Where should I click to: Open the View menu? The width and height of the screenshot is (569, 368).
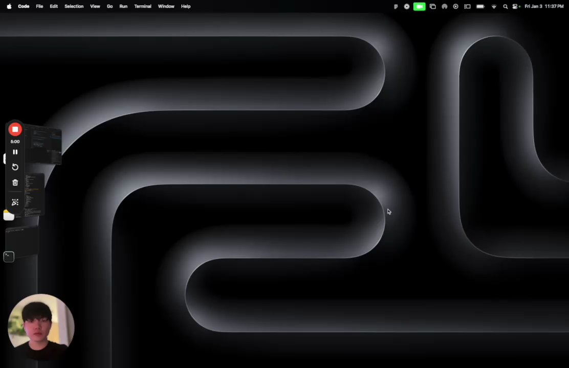95,6
